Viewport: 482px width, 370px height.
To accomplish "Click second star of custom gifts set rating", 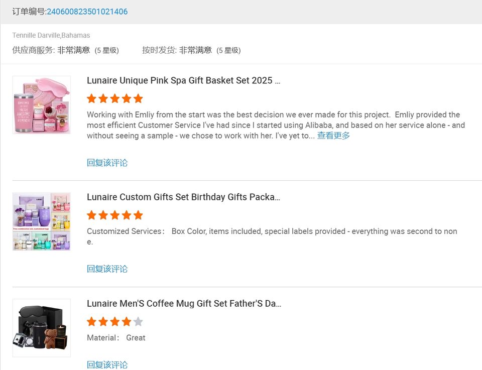I will 103,215.
